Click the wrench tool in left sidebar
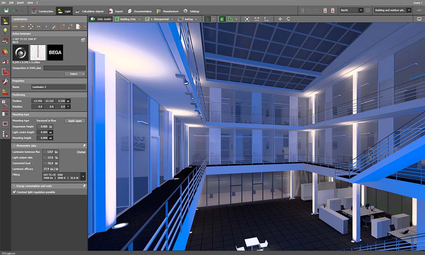Screen dimensions: 425x255 (x=6, y=82)
